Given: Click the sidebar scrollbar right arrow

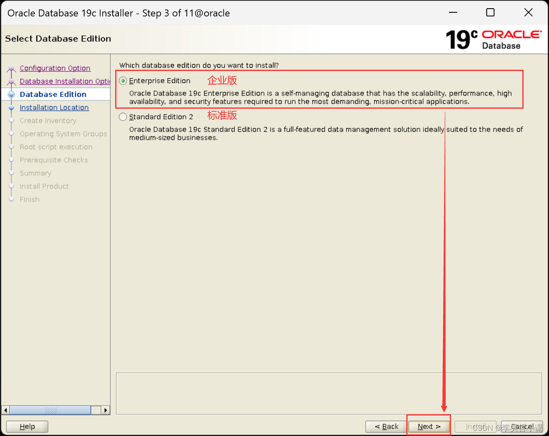Looking at the screenshot, I should click(x=105, y=410).
